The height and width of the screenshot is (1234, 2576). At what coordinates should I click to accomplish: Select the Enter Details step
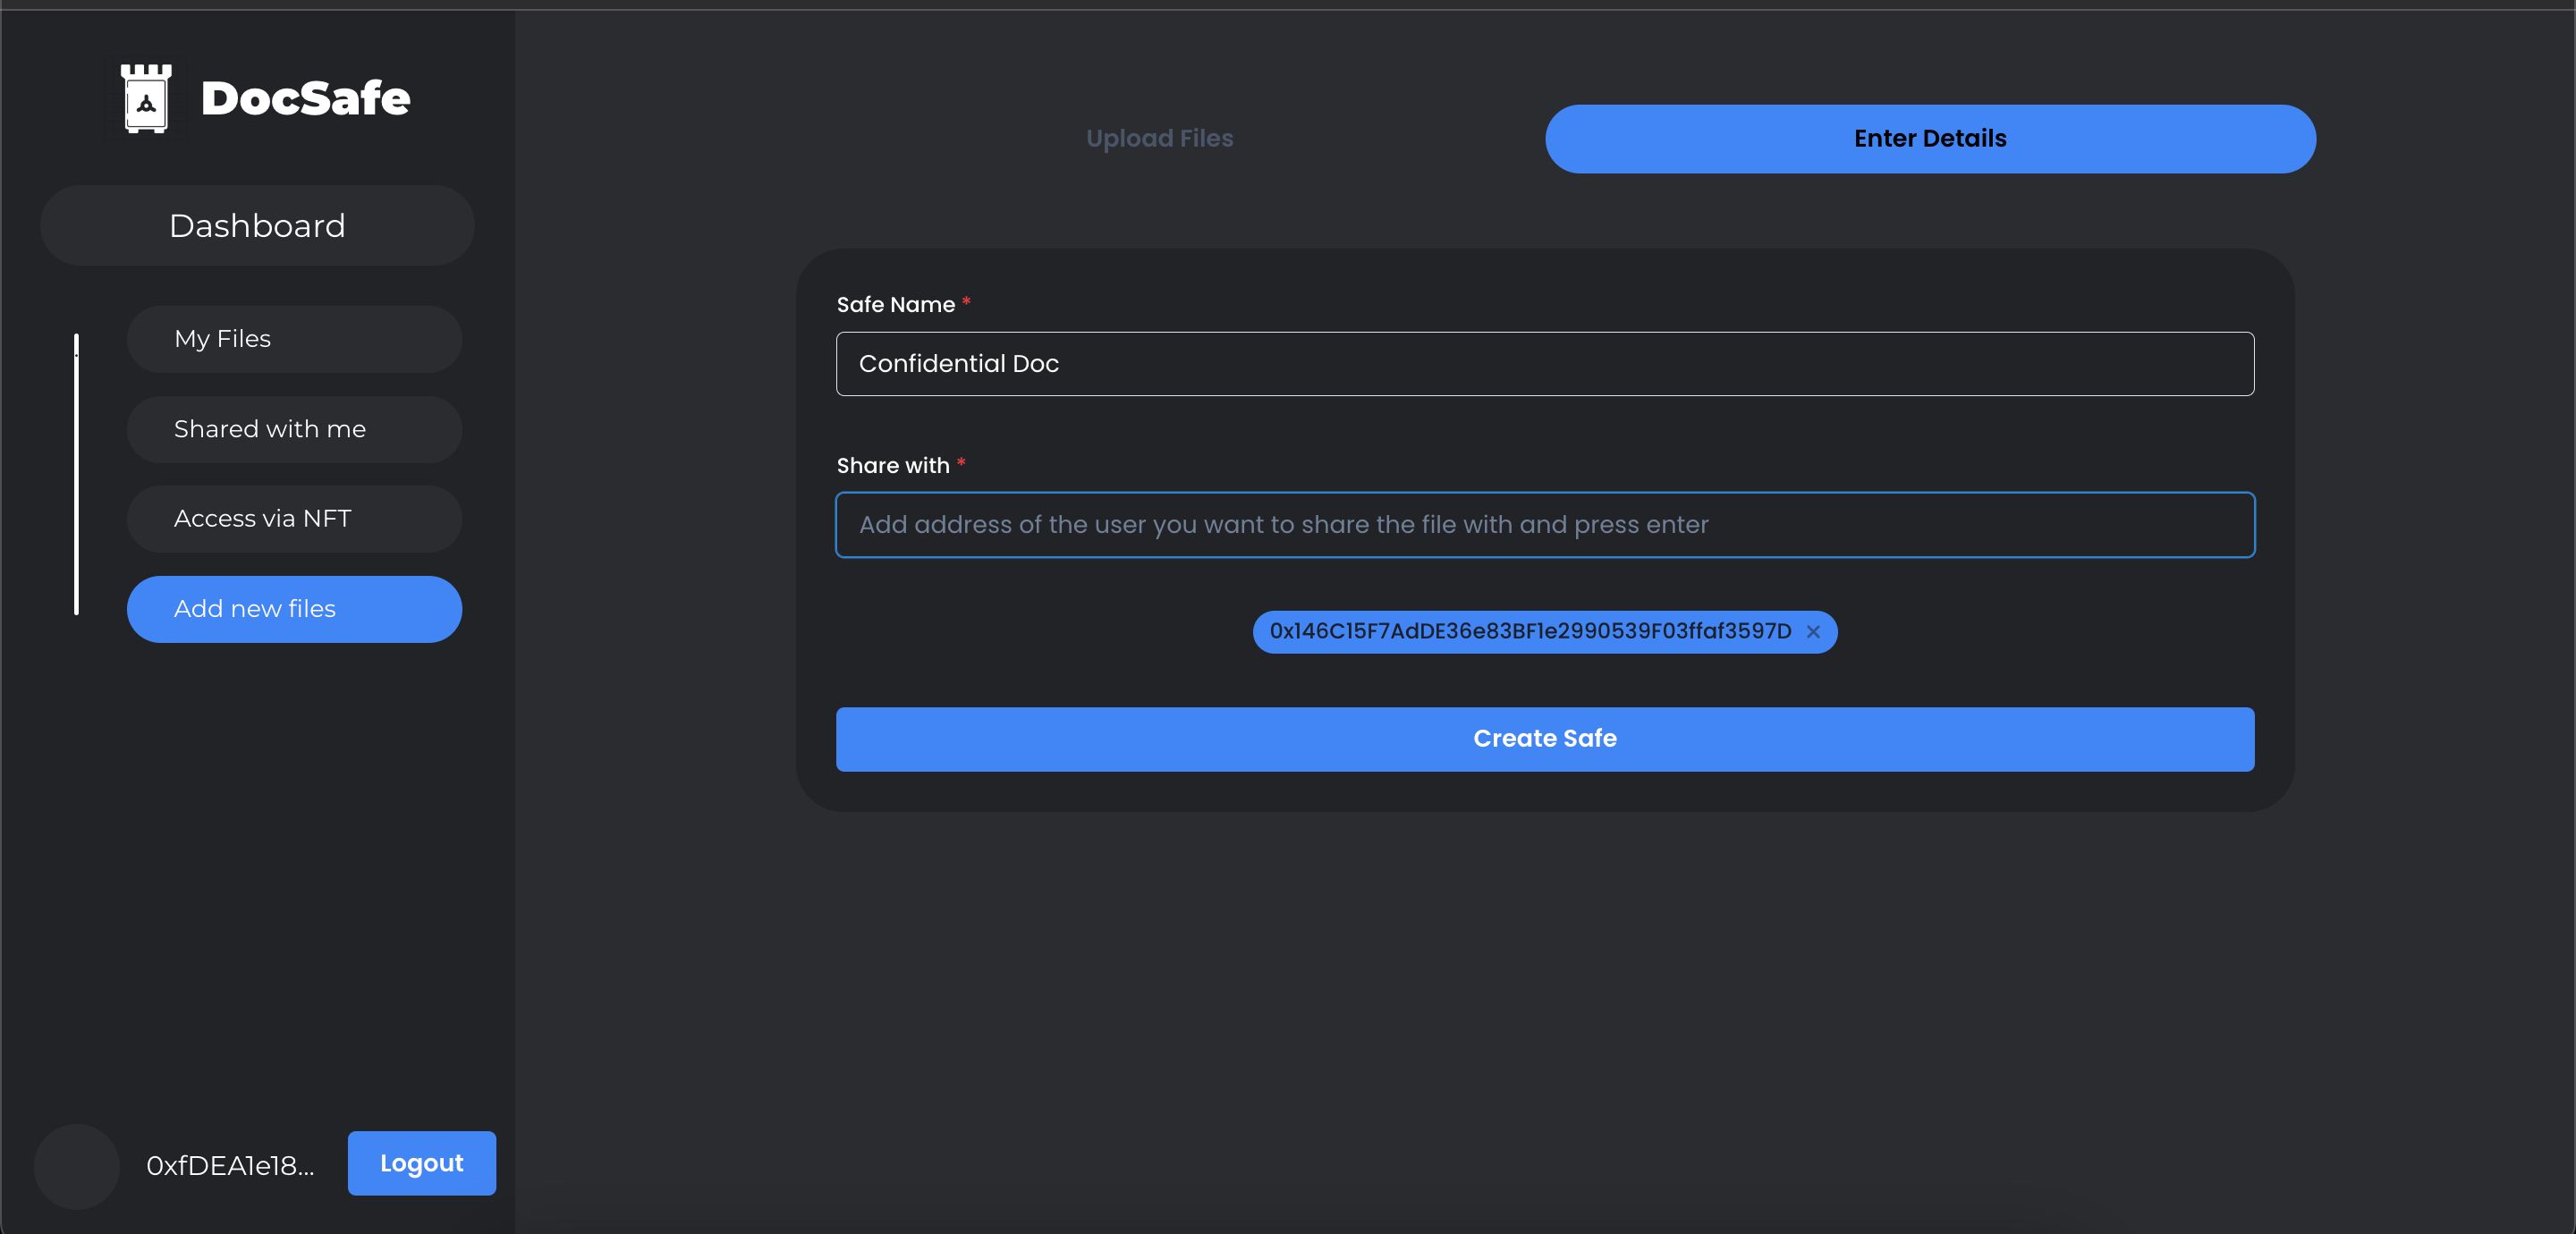[1930, 139]
